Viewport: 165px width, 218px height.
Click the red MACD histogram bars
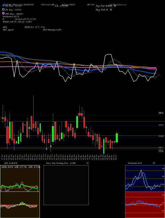7,205
